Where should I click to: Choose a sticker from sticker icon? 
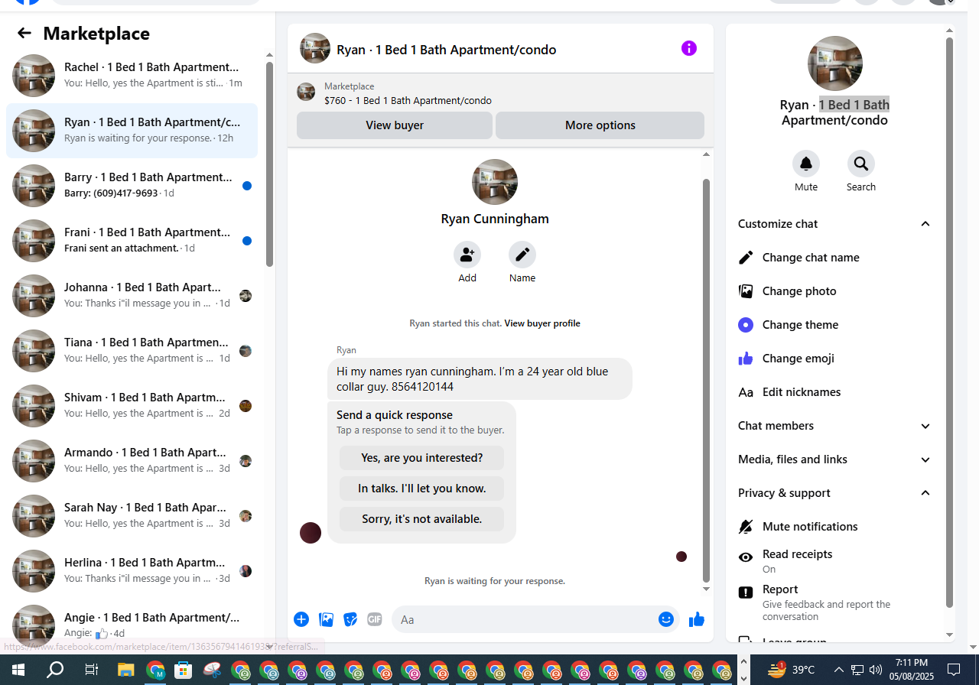pyautogui.click(x=350, y=619)
